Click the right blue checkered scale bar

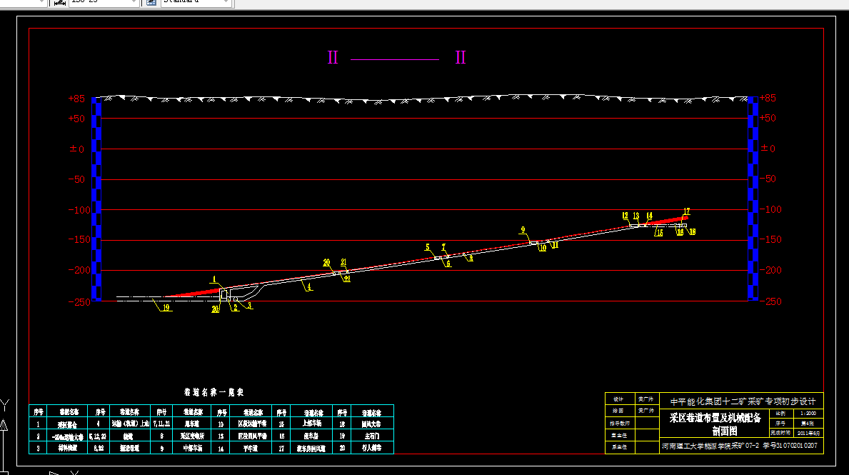tap(753, 199)
